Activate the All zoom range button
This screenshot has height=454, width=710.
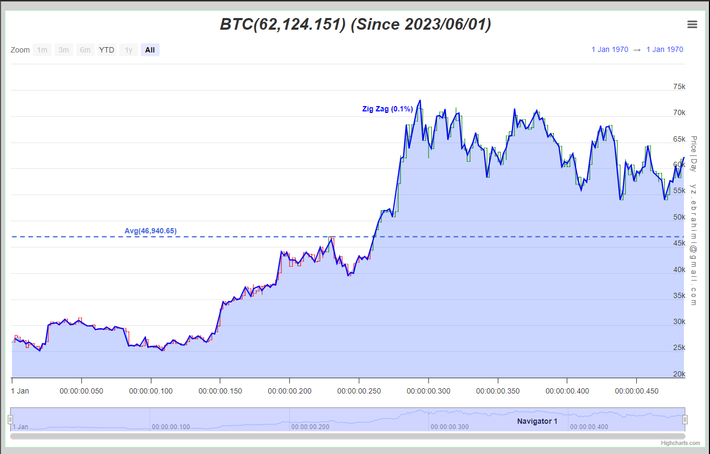click(150, 50)
